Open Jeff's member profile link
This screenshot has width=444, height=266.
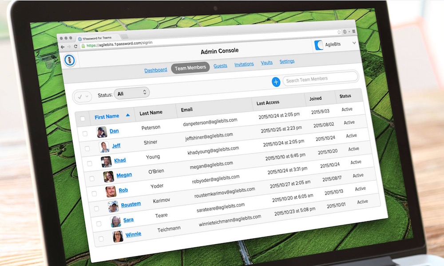click(x=116, y=146)
